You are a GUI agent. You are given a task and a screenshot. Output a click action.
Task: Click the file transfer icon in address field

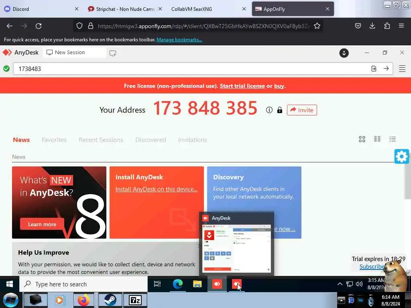click(374, 69)
